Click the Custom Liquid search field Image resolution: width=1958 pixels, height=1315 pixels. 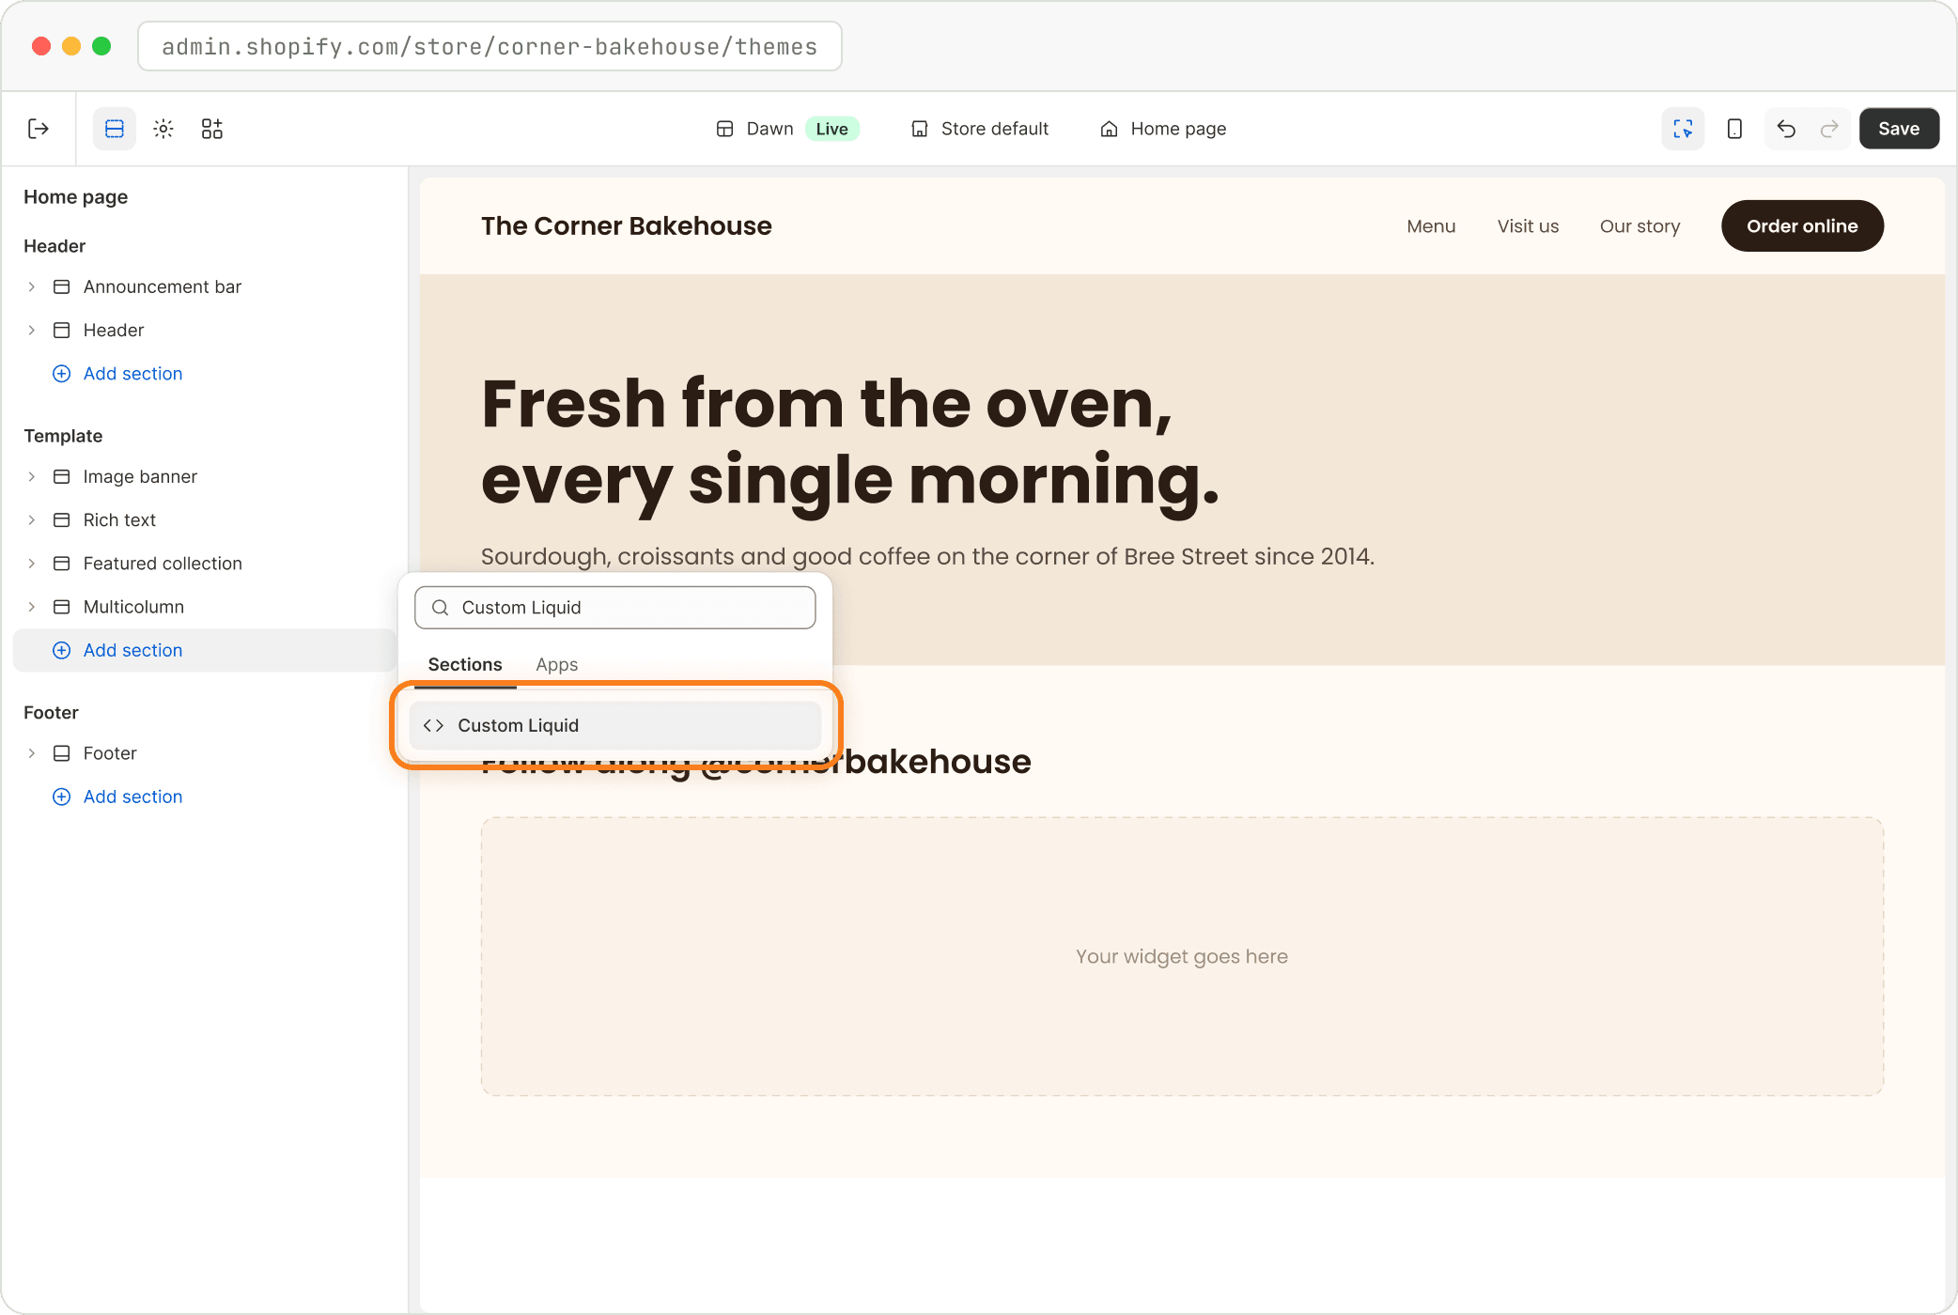coord(614,608)
